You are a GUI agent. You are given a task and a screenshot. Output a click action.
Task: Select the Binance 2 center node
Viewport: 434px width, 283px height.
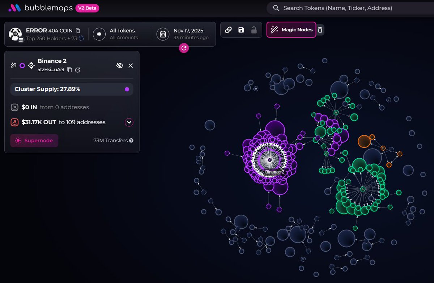(x=269, y=160)
